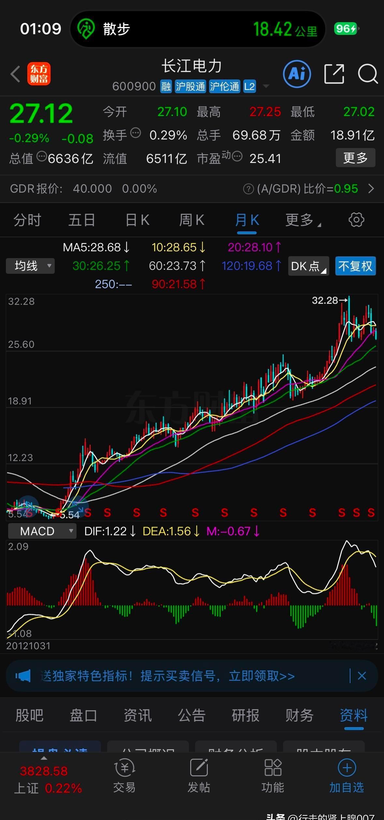This screenshot has height=820, width=384.
Task: Tap the GDR ratio help icon
Action: click(249, 189)
